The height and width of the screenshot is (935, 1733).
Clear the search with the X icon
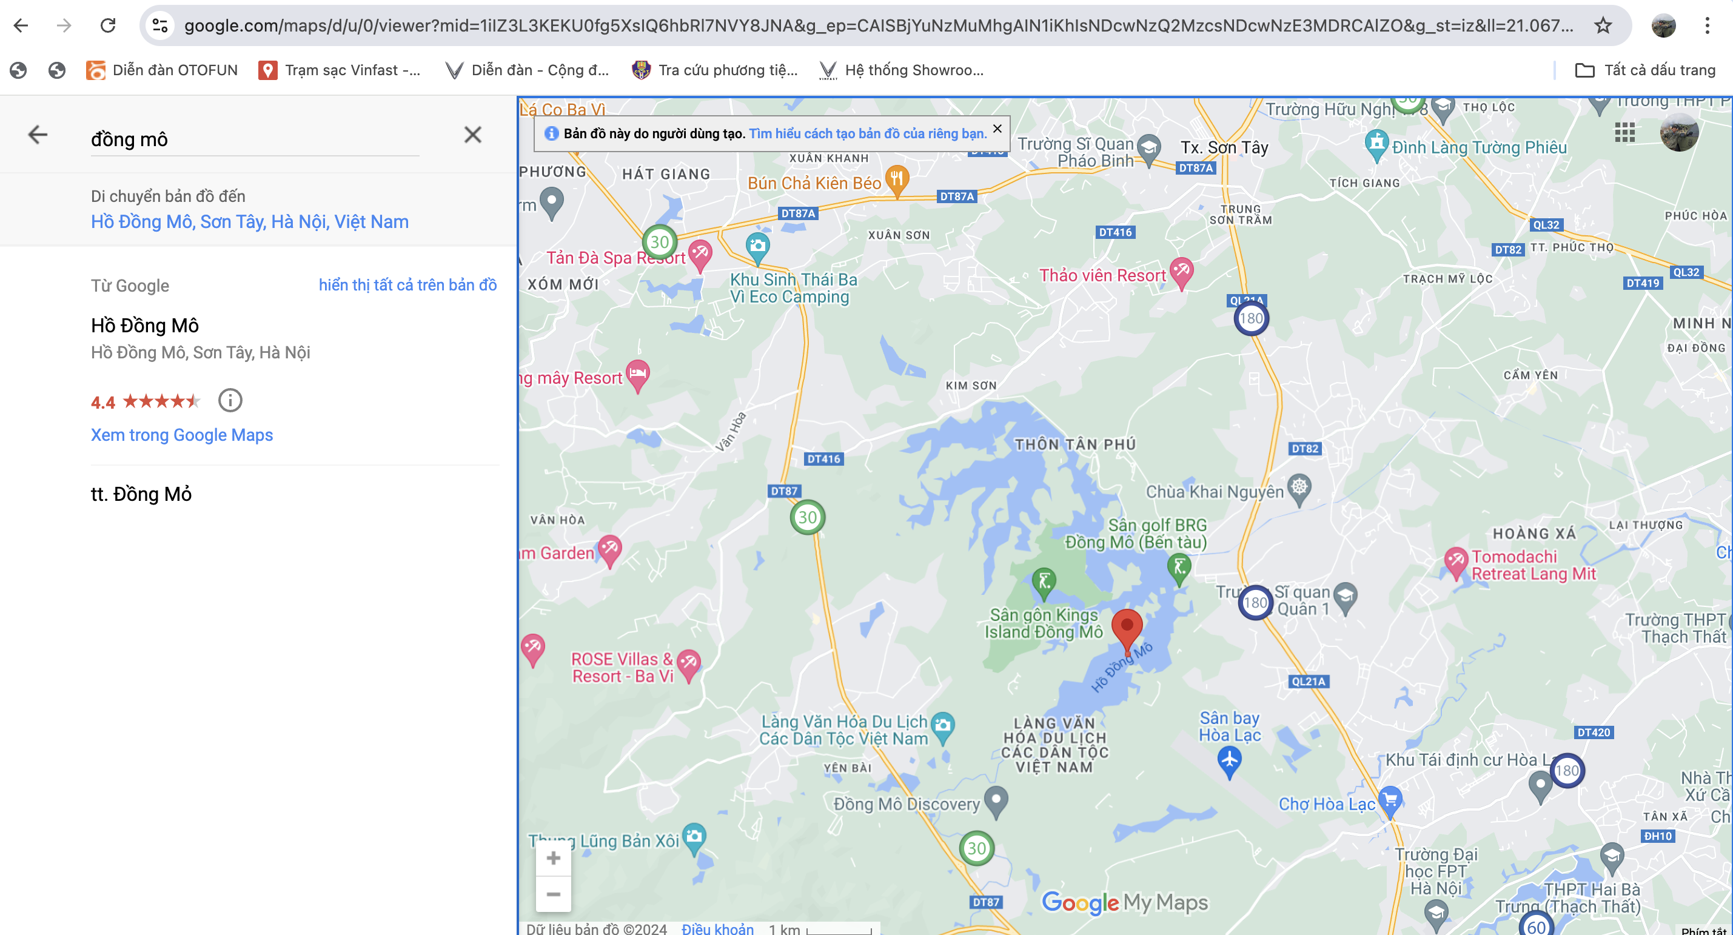pyautogui.click(x=473, y=135)
